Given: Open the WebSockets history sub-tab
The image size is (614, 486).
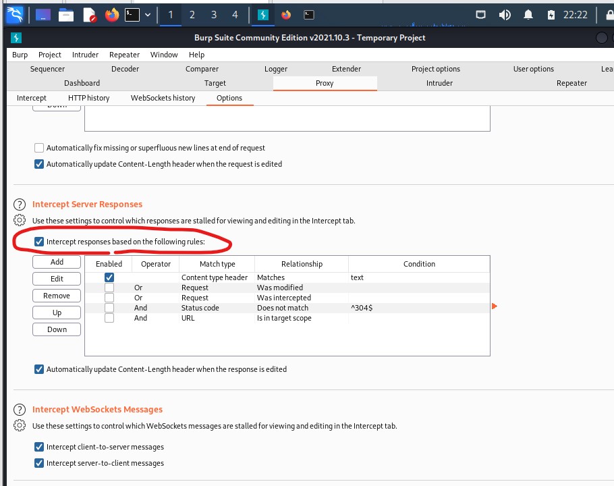Looking at the screenshot, I should point(163,98).
